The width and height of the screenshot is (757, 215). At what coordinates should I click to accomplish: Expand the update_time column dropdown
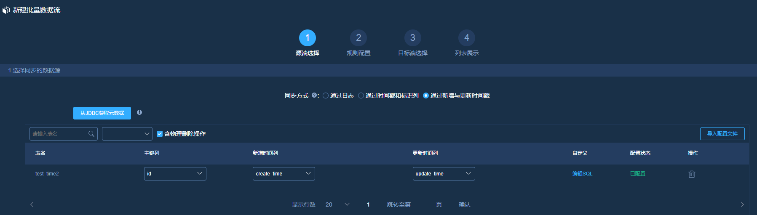pos(444,174)
